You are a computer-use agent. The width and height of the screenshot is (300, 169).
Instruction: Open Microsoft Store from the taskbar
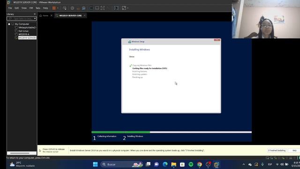[x=182, y=164]
